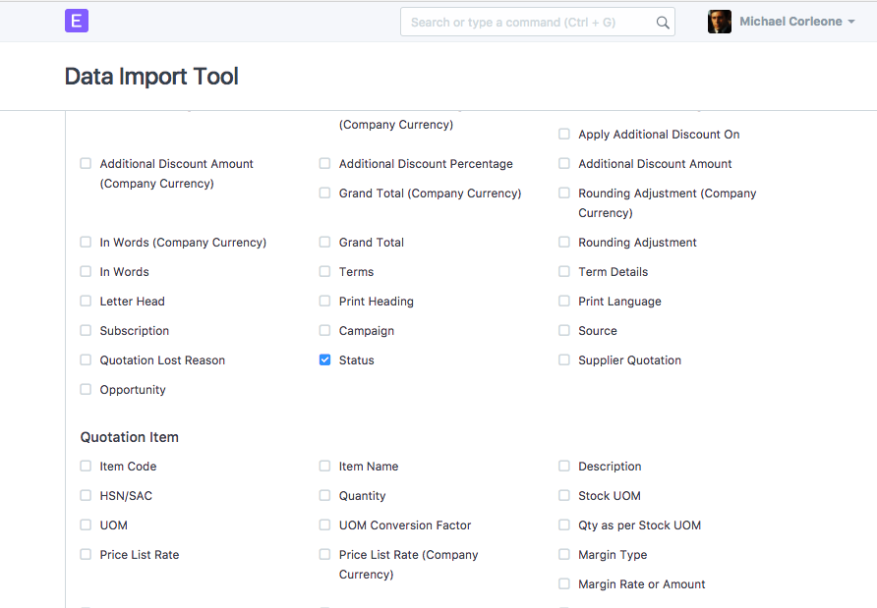Enable the Letter Head field
This screenshot has height=608, width=877.
tap(86, 301)
